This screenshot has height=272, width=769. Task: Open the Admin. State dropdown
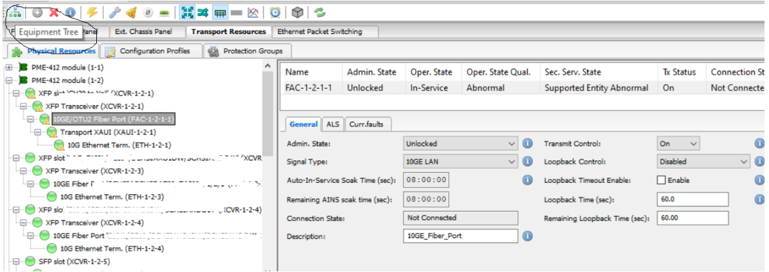point(460,144)
